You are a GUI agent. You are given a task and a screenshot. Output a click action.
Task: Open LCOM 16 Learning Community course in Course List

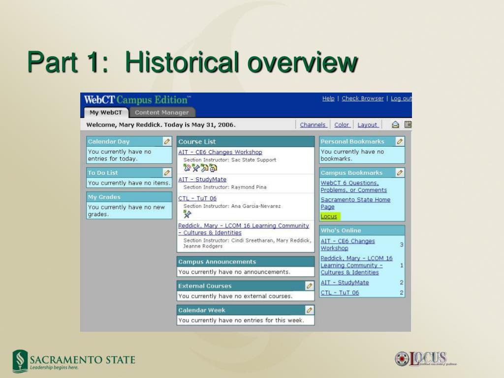point(244,229)
